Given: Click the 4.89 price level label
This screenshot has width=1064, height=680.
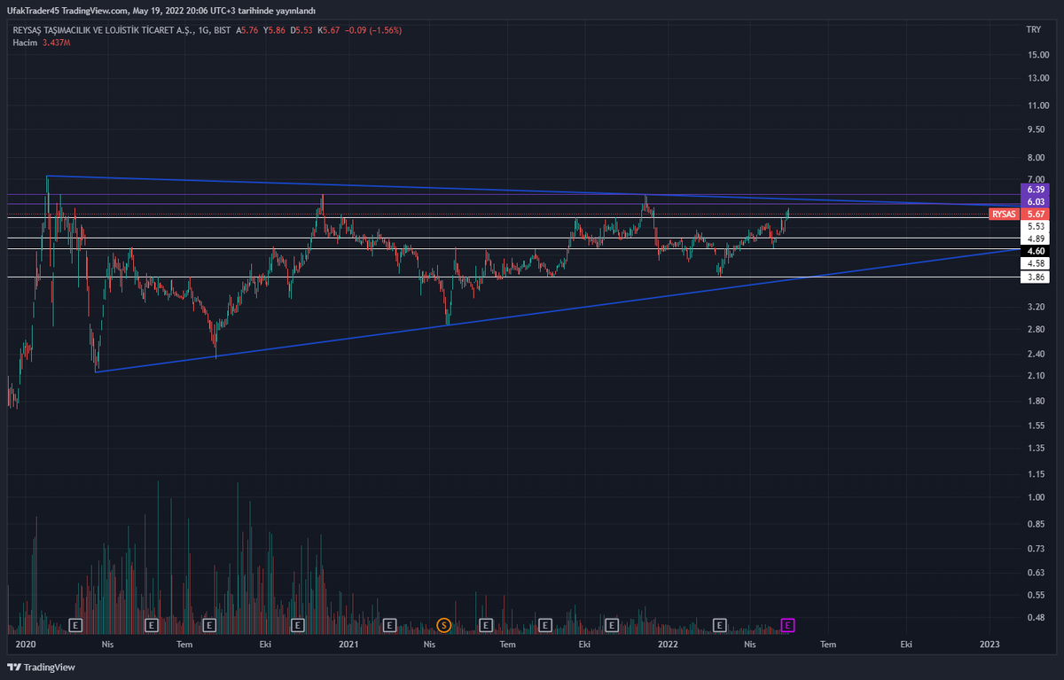Looking at the screenshot, I should (1036, 238).
